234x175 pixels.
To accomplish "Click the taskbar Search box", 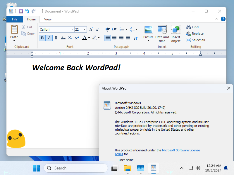I will point(76,168).
